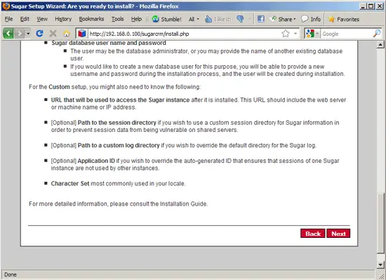Open the Bookmarks menu
386x280 pixels.
91,19
